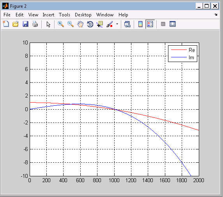Toggle the Insert Colorbar button
Image resolution: width=223 pixels, height=197 pixels.
point(140,24)
